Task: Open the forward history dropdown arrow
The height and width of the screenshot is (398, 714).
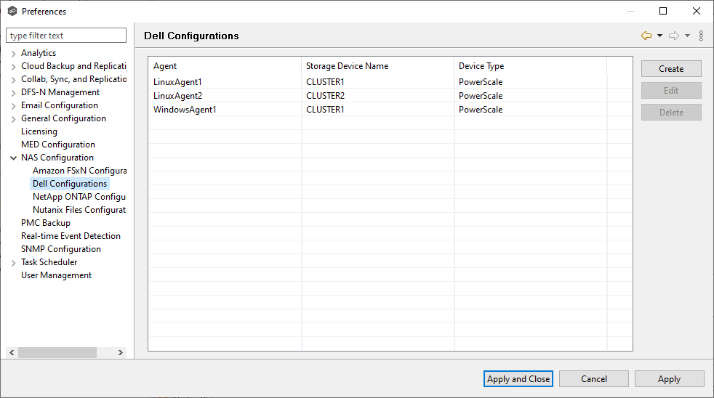Action: tap(687, 36)
